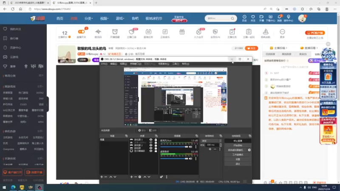This screenshot has width=340, height=191.
Task: Remove selected scene with minus icon
Action: click(106, 177)
